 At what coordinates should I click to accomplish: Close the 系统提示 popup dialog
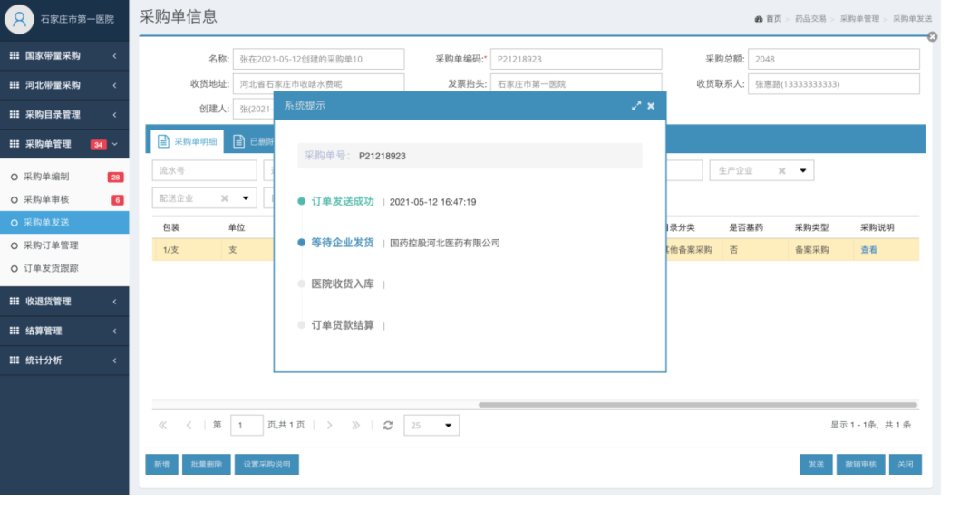651,106
